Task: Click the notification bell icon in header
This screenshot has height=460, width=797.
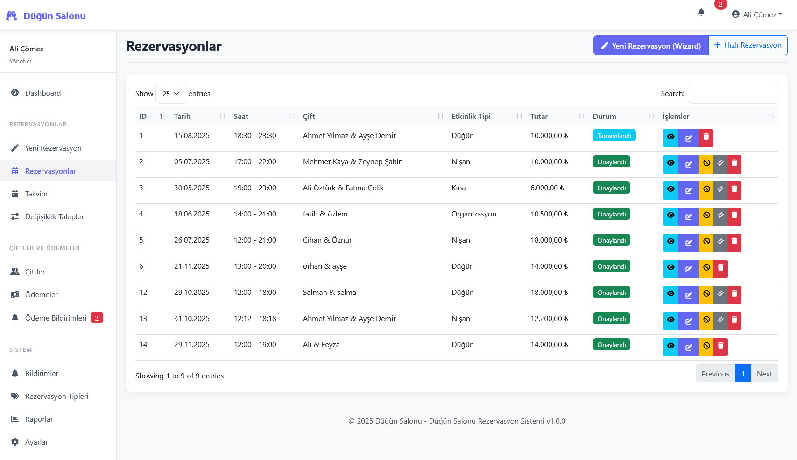Action: pyautogui.click(x=701, y=13)
